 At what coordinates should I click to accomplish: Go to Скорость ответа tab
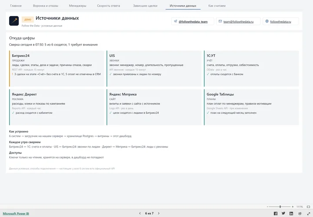[x=109, y=6]
